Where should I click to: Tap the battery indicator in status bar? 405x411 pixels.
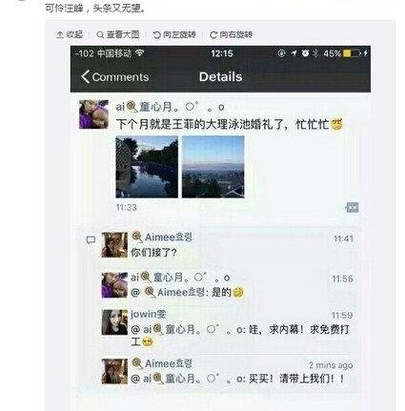pyautogui.click(x=352, y=53)
